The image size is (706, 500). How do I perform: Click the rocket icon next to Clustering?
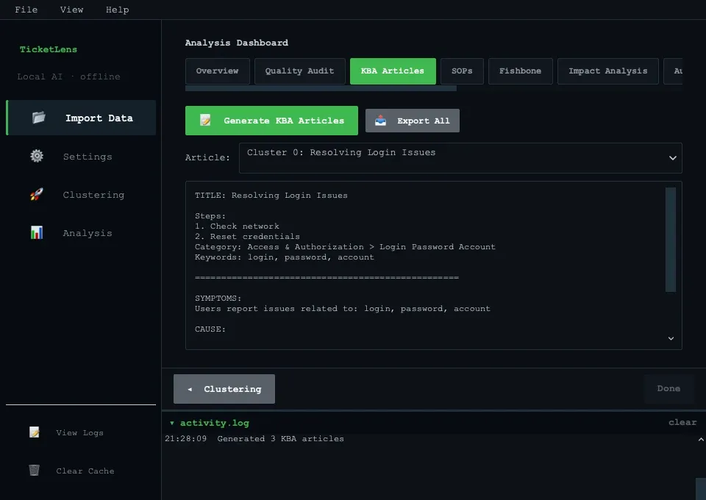click(37, 194)
